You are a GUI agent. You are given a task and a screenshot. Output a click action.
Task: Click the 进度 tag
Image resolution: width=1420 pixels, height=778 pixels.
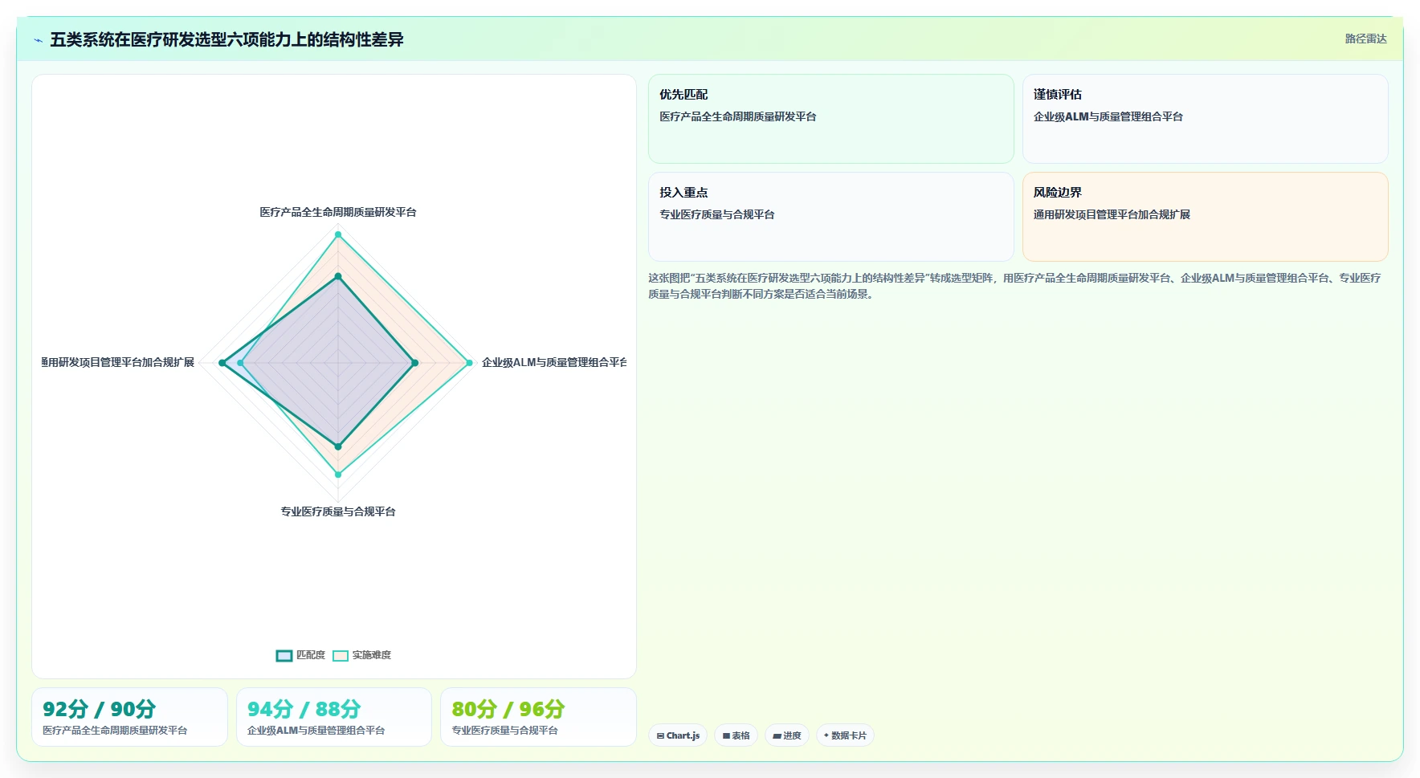coord(787,735)
